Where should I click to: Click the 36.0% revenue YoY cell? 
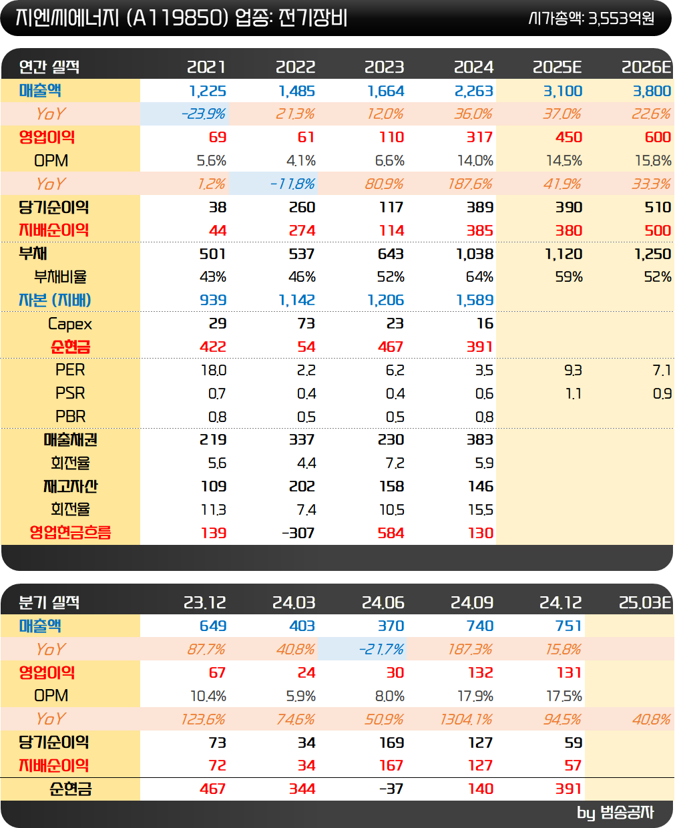473,114
